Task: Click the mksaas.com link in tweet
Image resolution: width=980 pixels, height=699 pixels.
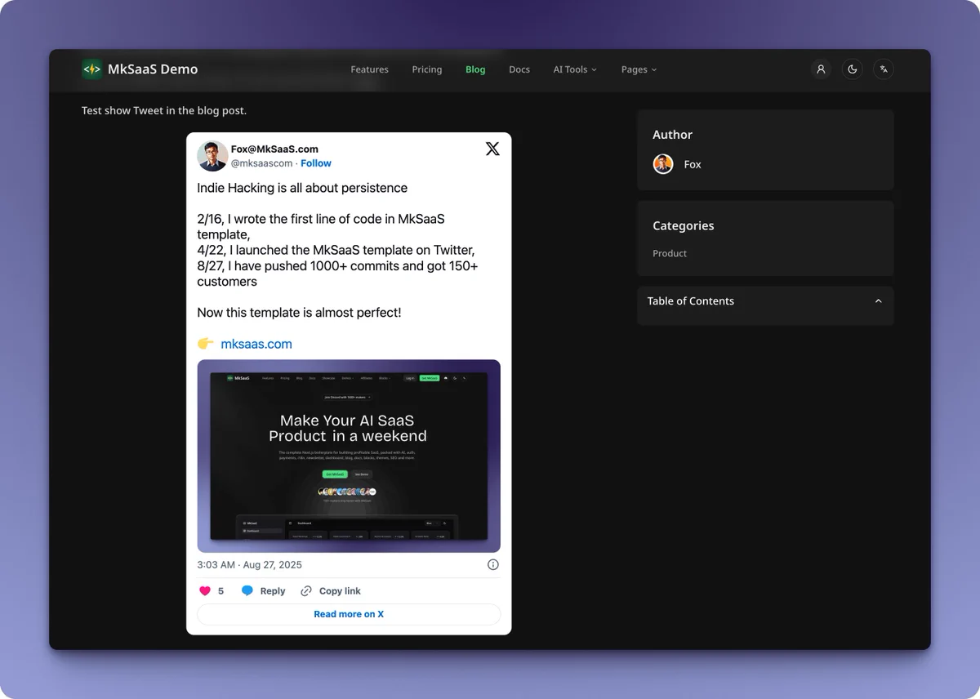Action: (x=256, y=344)
